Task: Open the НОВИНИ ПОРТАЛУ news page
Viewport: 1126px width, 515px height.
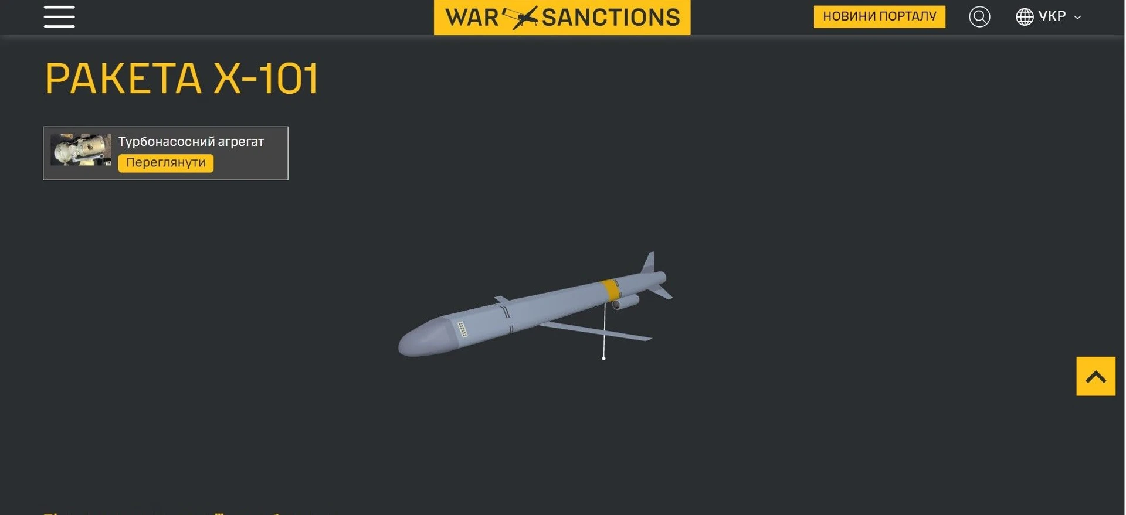Action: (x=879, y=16)
